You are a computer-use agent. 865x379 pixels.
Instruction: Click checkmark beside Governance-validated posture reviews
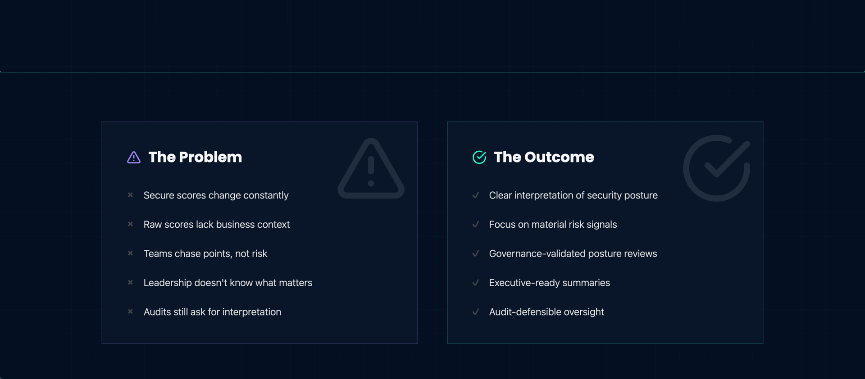(x=476, y=253)
